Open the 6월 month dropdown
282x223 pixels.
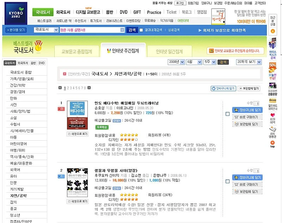click(x=194, y=62)
